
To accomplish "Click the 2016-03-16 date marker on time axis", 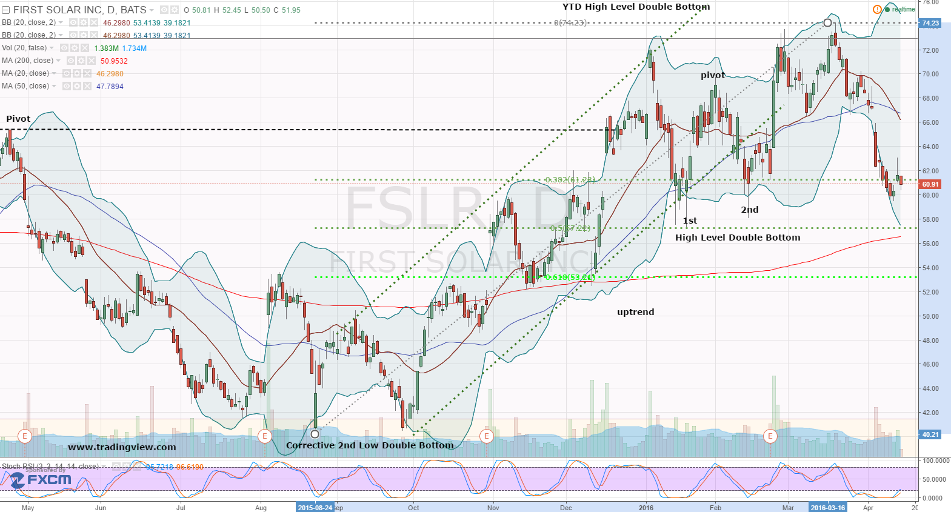I will (x=828, y=508).
